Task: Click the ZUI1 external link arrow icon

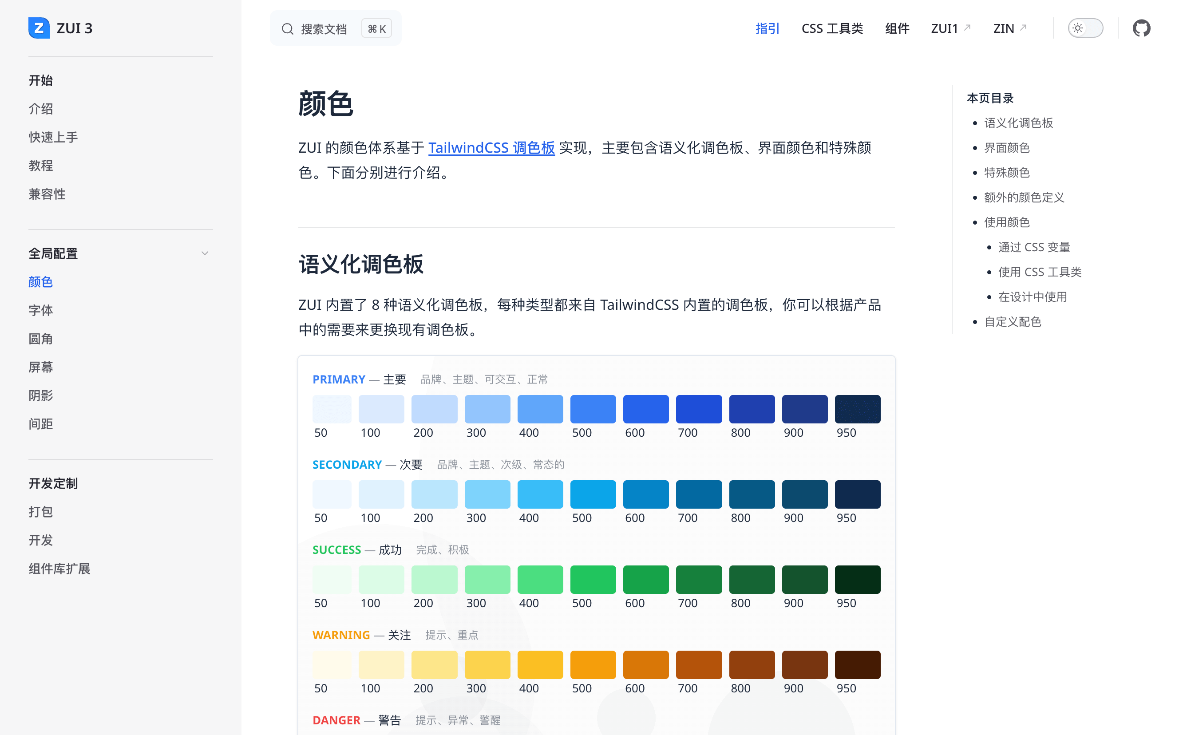Action: click(967, 27)
